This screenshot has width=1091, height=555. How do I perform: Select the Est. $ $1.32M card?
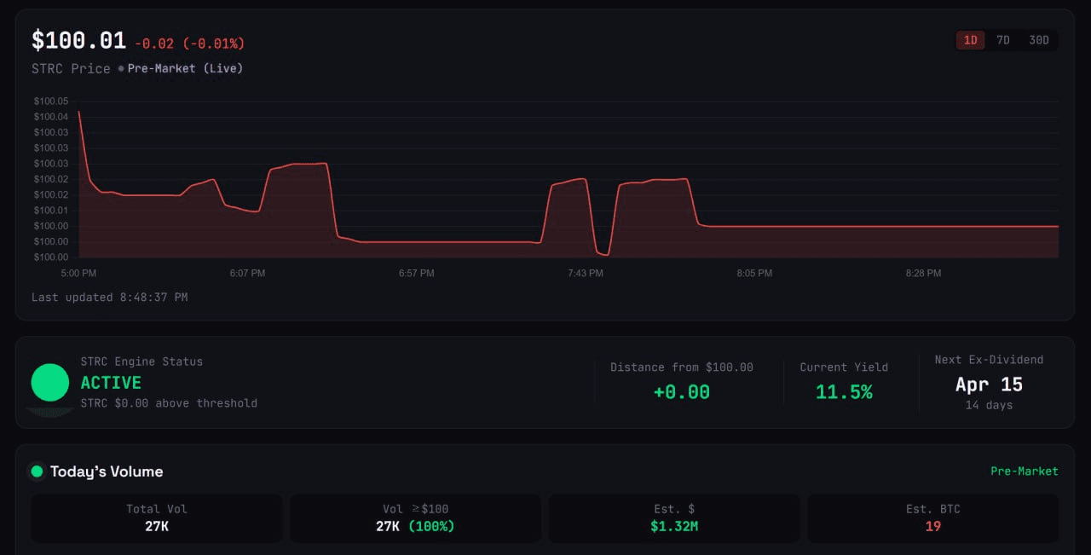point(673,518)
